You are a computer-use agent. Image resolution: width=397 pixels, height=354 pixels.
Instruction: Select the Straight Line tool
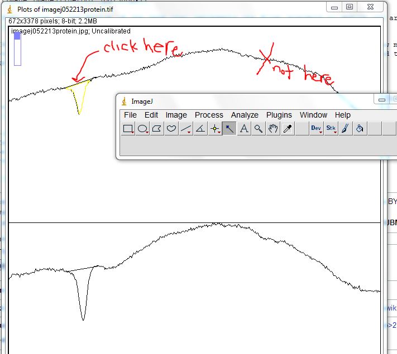[x=186, y=129]
